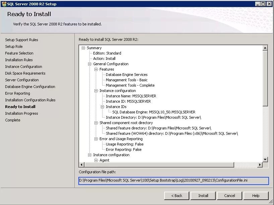Select Complete step in sidebar

(x=13, y=120)
